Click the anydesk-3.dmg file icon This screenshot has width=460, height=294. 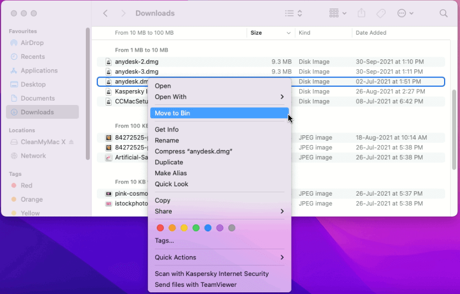108,72
